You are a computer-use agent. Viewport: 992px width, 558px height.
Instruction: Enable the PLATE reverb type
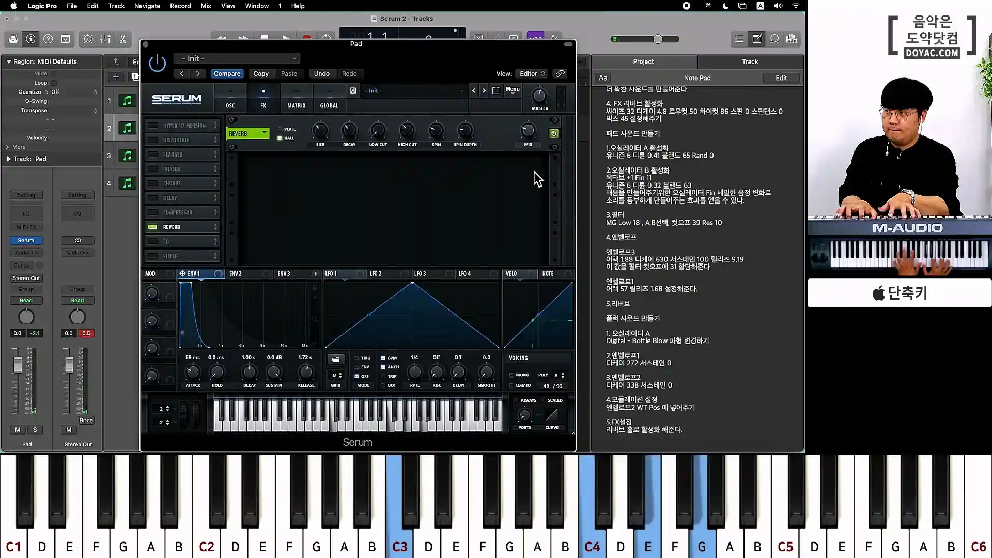(280, 129)
